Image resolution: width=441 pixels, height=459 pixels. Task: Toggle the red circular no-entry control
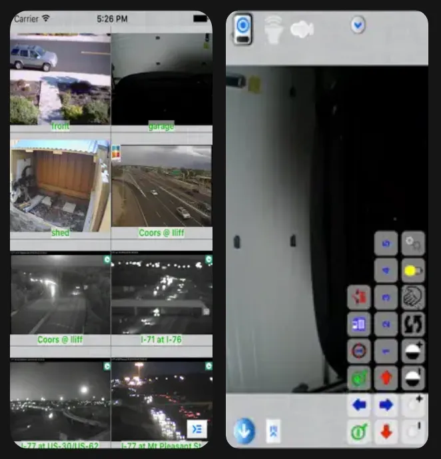point(359,351)
